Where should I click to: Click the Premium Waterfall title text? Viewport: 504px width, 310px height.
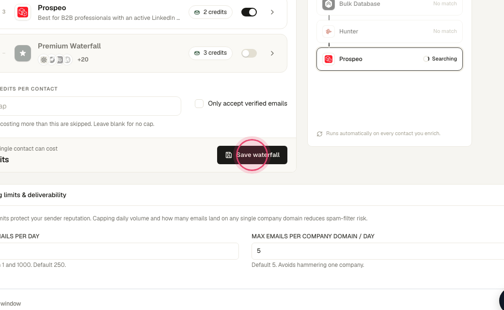tap(69, 46)
